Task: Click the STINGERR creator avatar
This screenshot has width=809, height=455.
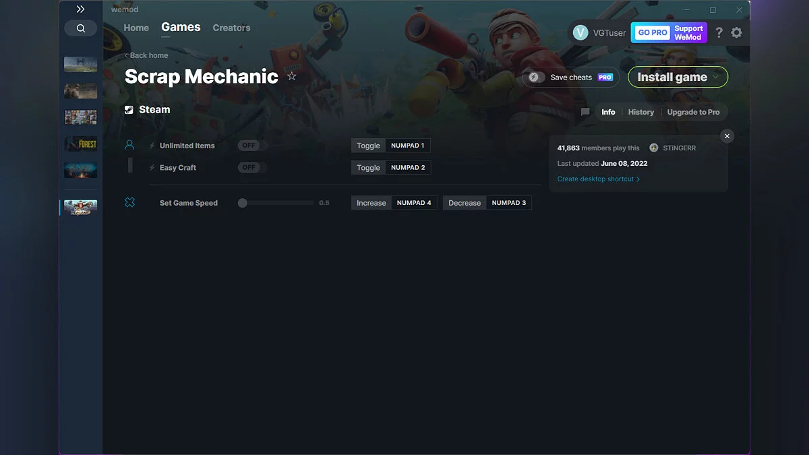Action: (653, 147)
